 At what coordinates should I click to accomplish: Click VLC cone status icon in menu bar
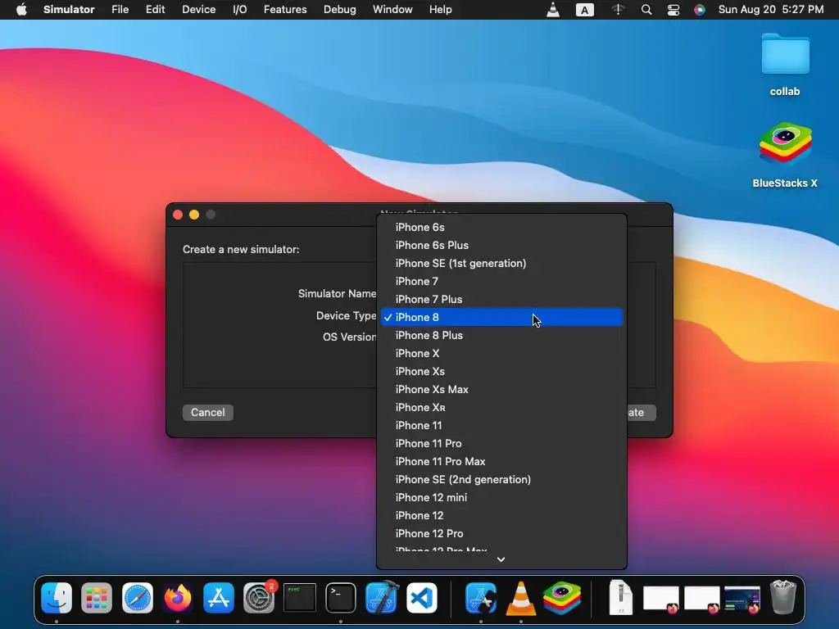553,10
